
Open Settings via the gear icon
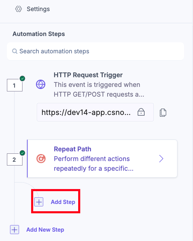tap(18, 9)
